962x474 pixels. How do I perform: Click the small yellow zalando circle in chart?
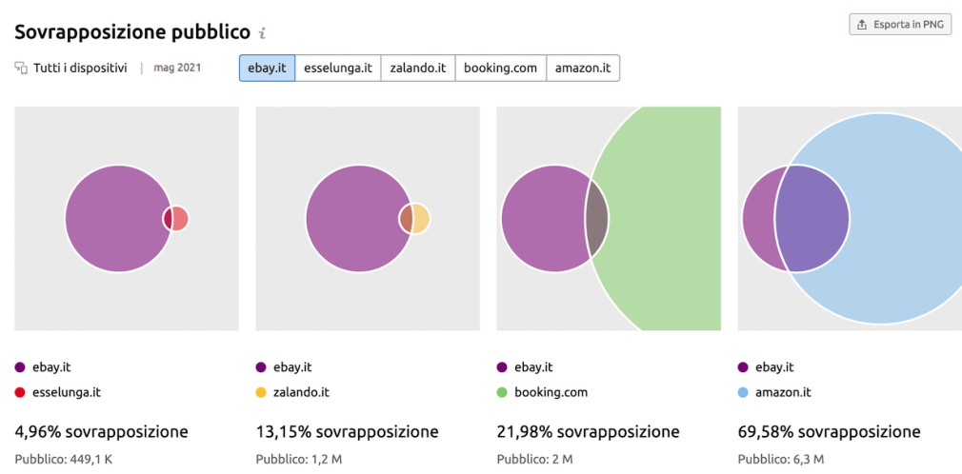422,219
